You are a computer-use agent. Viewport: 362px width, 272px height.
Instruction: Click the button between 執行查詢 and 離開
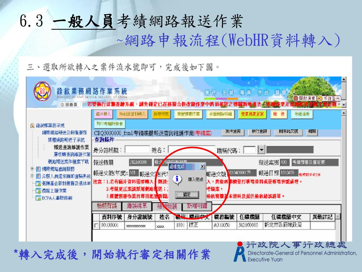(x=288, y=132)
